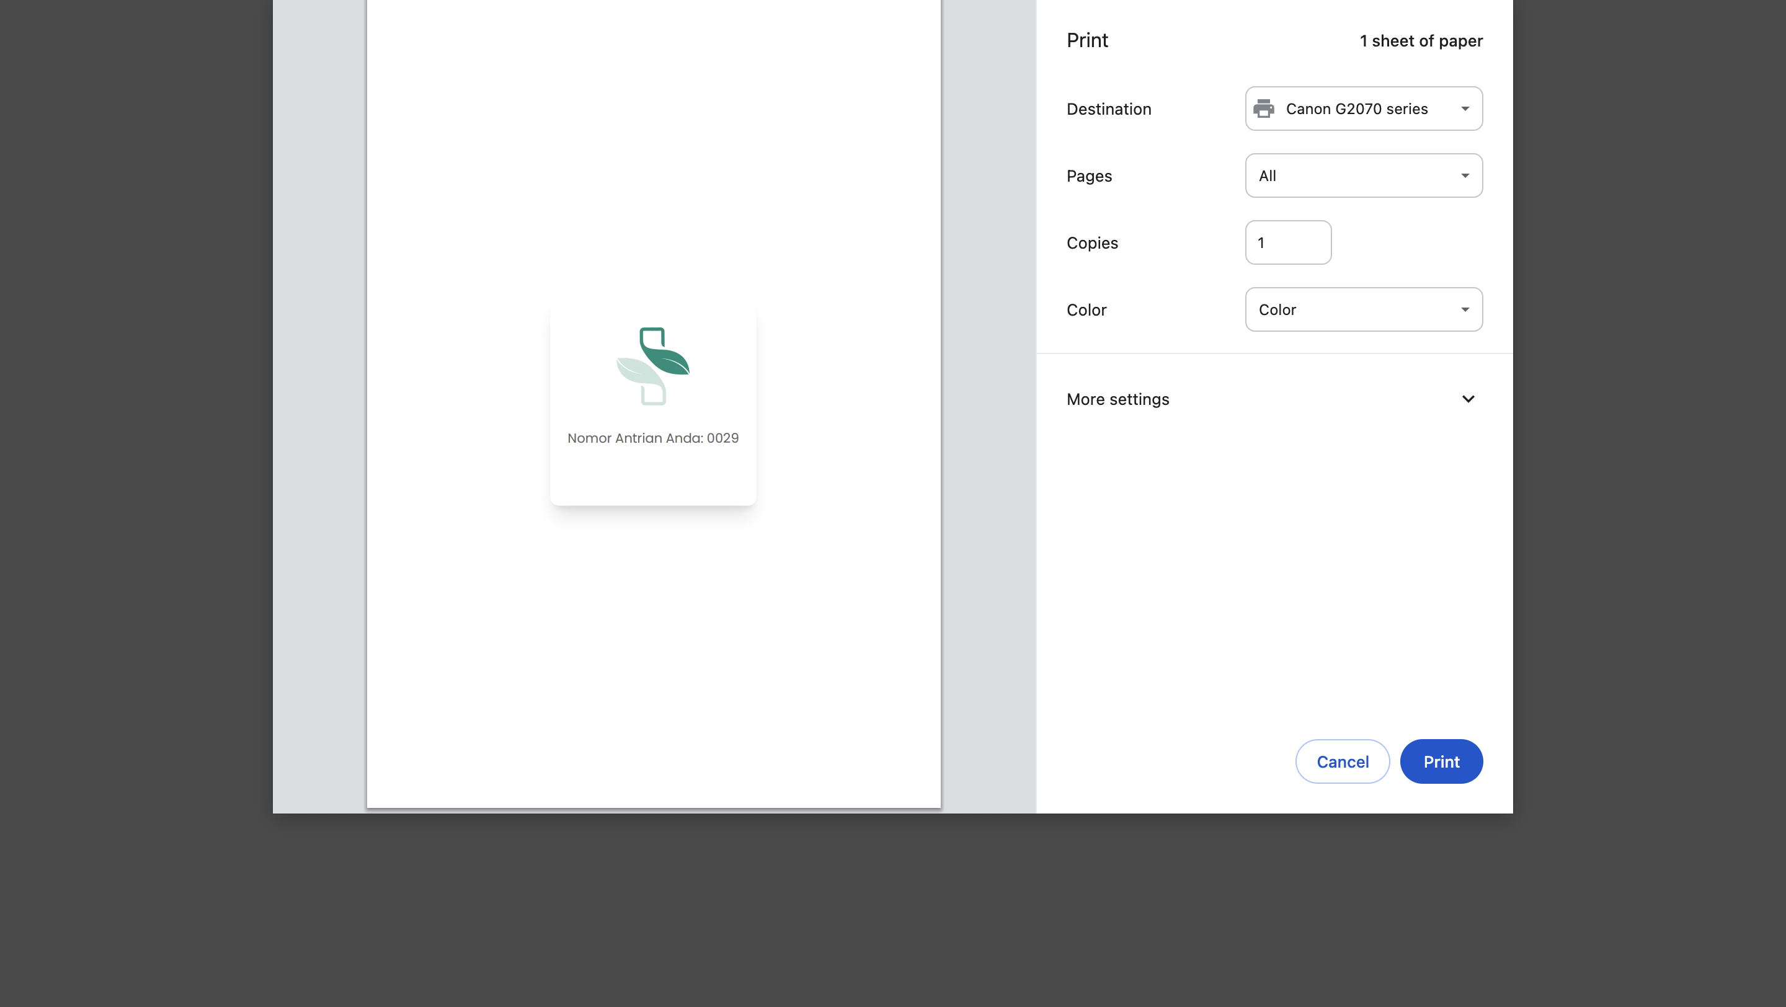Viewport: 1786px width, 1007px height.
Task: Click the leaf logo in print preview
Action: coord(652,366)
